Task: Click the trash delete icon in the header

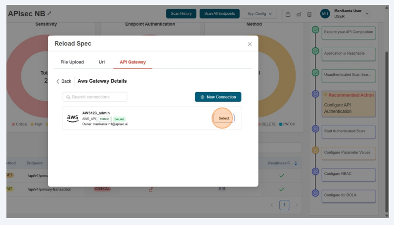Action: (309, 14)
